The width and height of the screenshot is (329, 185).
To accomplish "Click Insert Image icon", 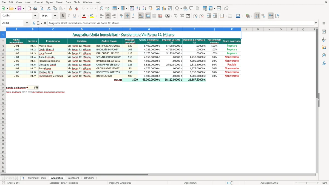I will coord(158,8).
